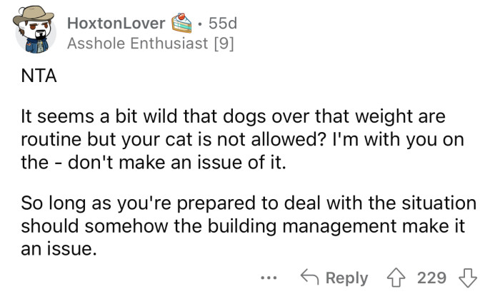The width and height of the screenshot is (500, 294).
Task: Open the three-dot more options menu
Action: point(269,278)
